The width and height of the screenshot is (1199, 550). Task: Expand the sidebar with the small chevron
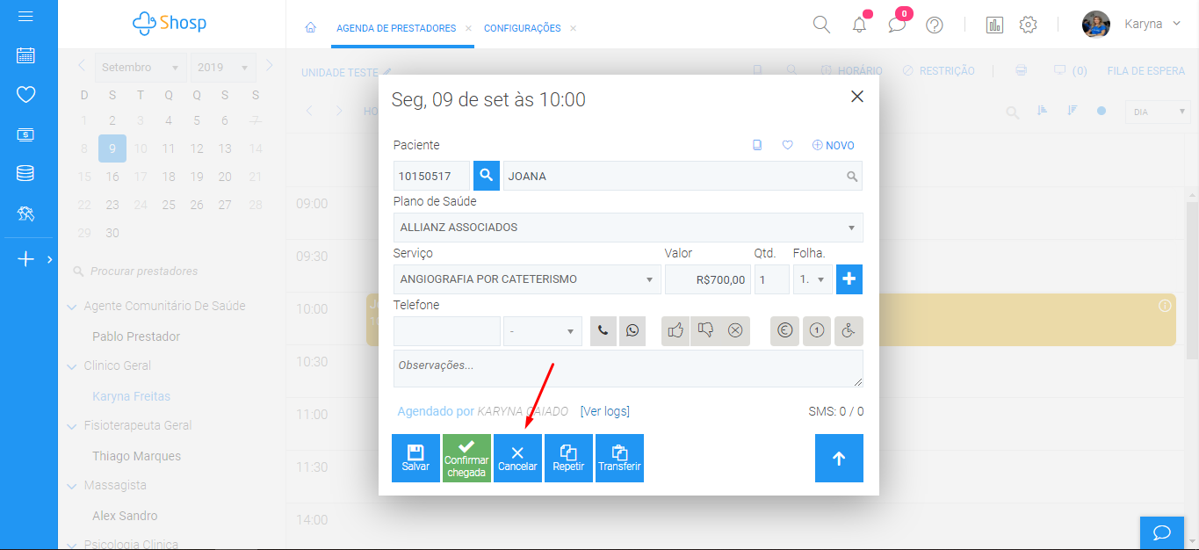point(50,259)
